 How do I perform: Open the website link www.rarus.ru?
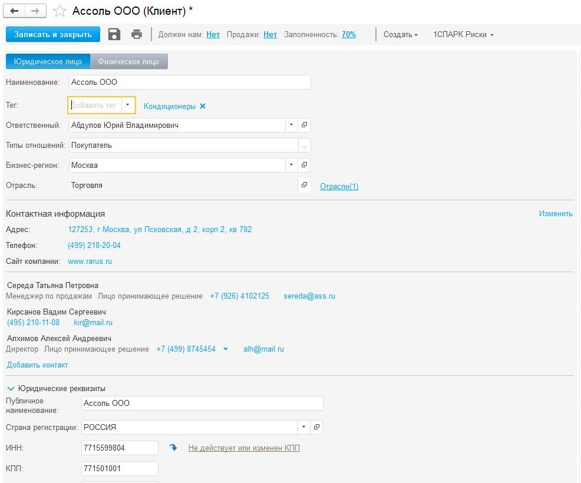click(x=90, y=261)
